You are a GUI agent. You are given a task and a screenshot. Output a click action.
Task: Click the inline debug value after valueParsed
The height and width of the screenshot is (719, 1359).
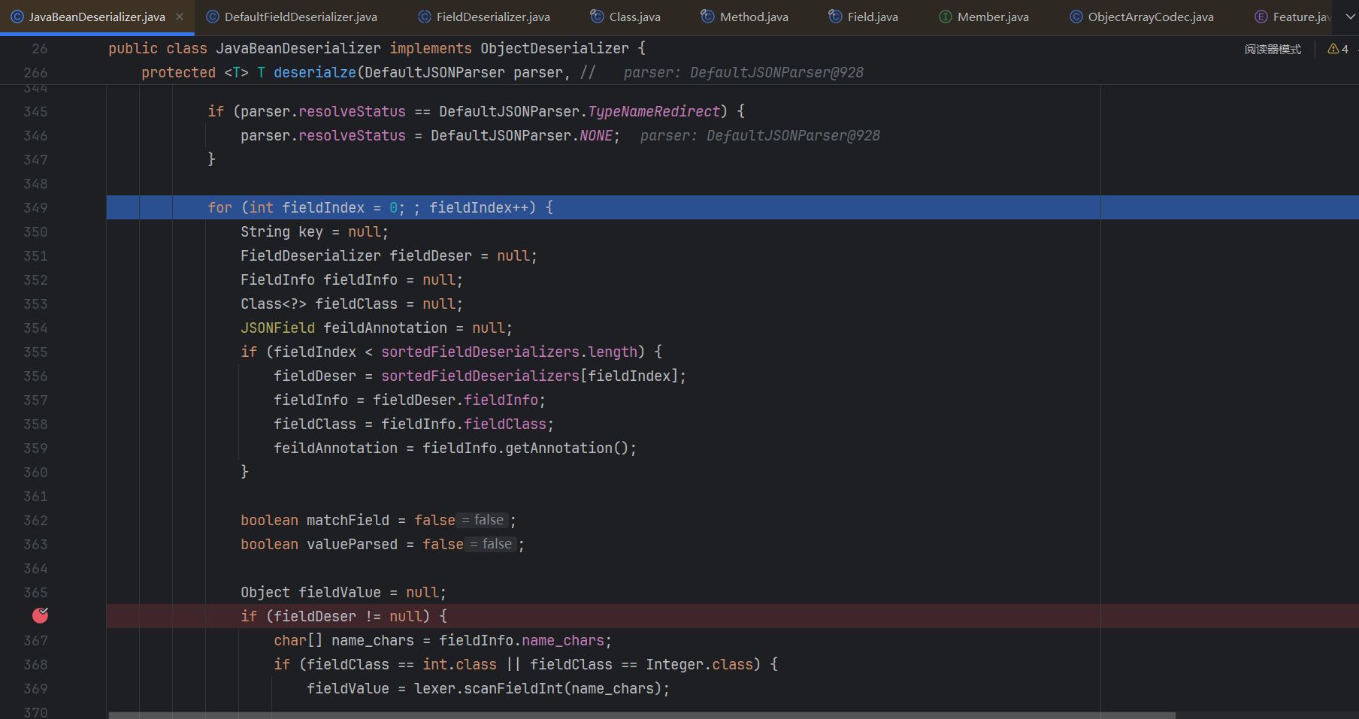point(491,544)
